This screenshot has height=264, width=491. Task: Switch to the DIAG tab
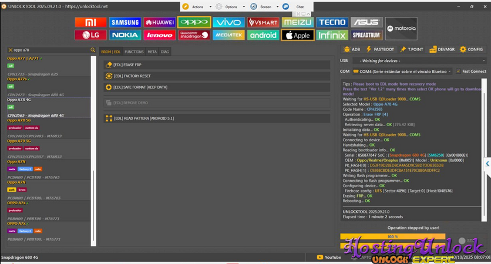[x=164, y=52]
